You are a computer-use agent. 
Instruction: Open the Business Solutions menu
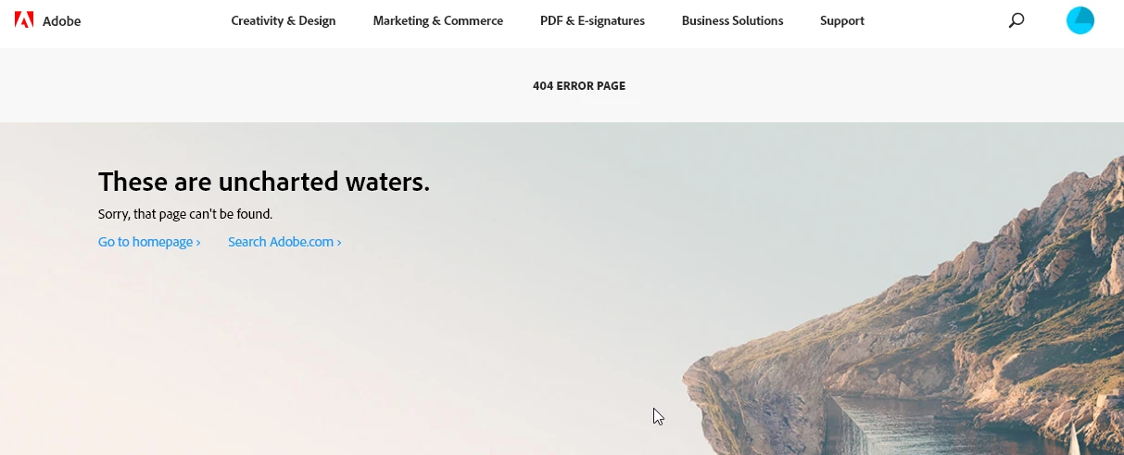(732, 20)
